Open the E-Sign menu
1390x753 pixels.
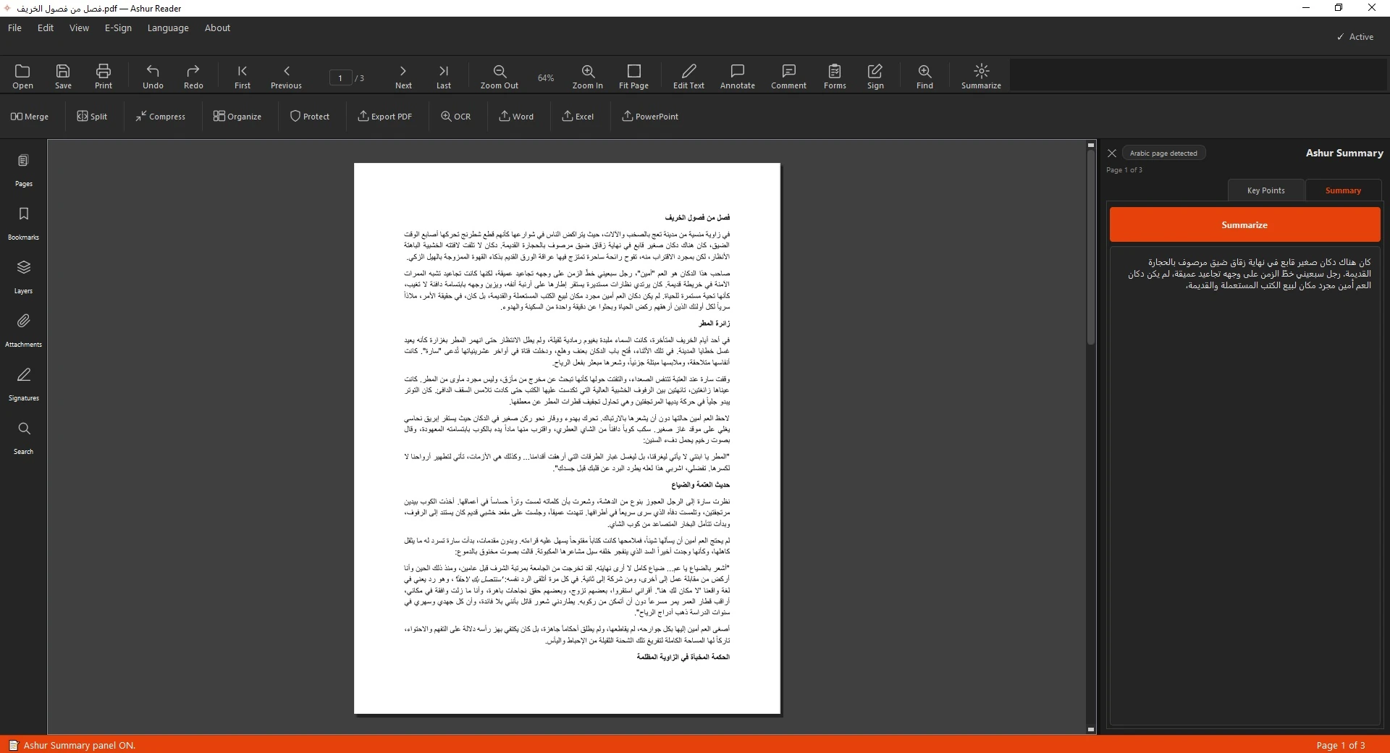[x=118, y=28]
